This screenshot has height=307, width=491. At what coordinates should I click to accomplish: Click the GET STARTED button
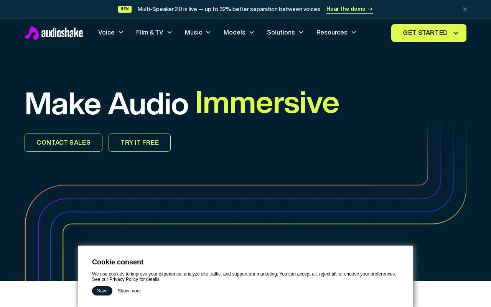(x=429, y=33)
